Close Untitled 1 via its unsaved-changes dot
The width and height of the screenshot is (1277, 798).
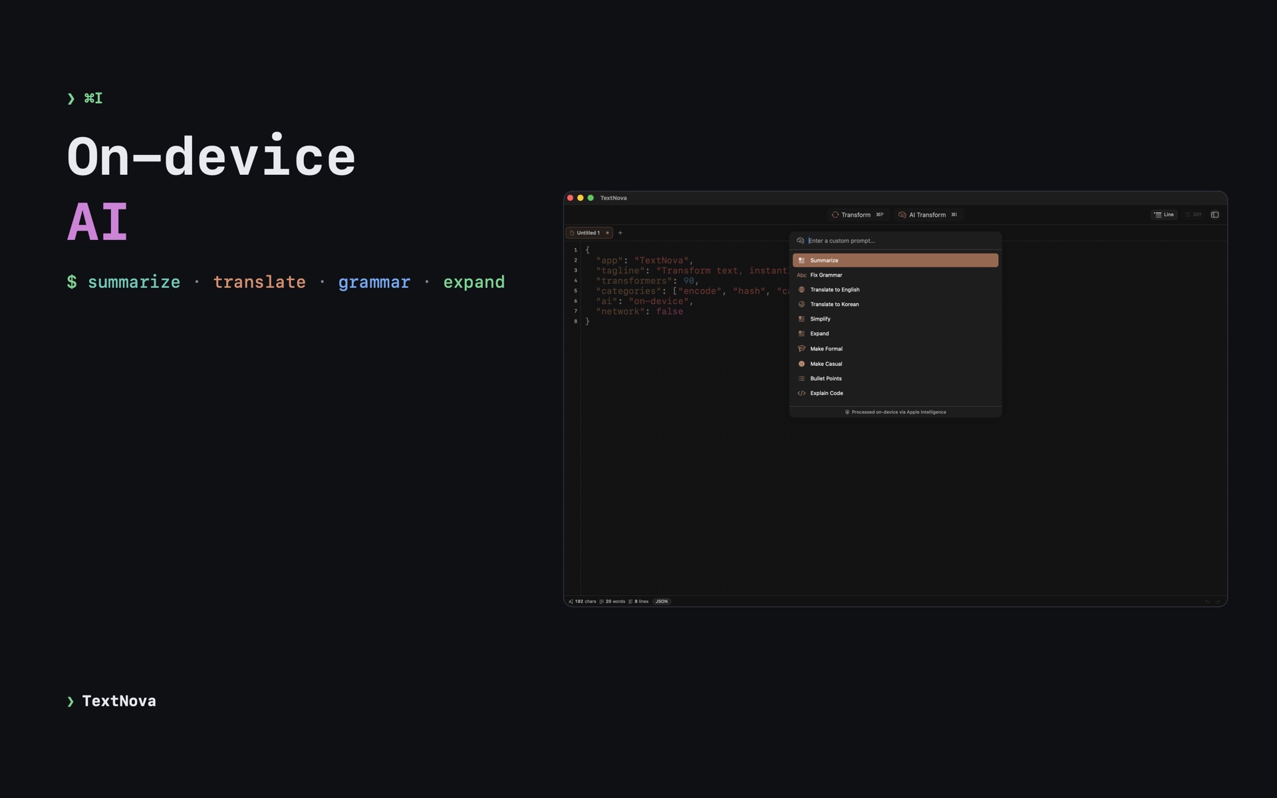click(x=607, y=233)
